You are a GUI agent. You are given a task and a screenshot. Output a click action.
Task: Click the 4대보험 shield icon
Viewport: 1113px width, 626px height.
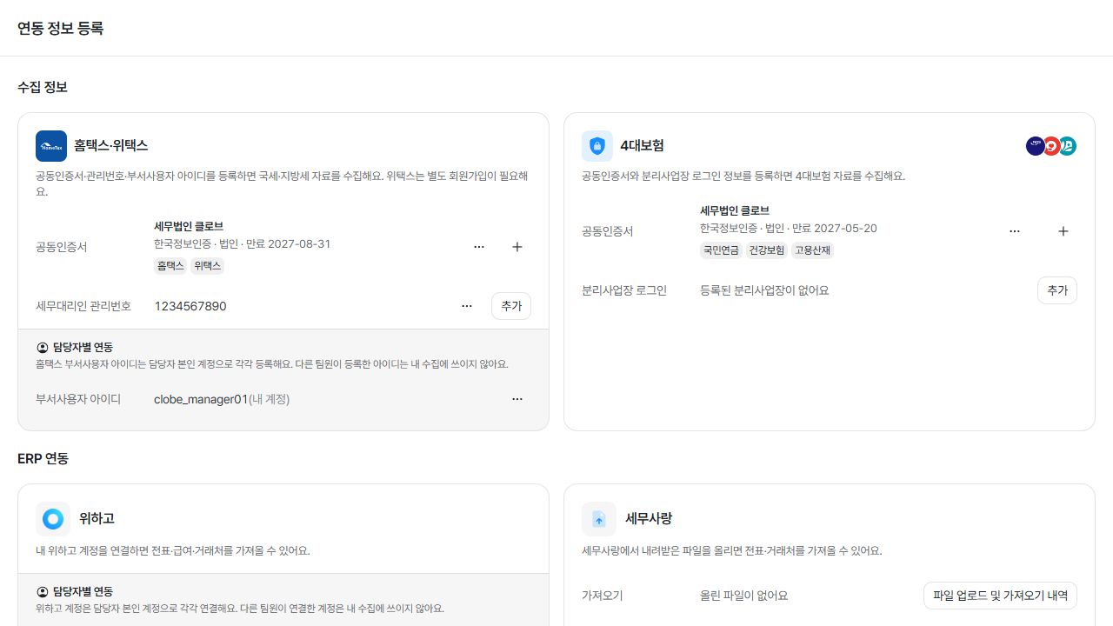click(597, 146)
